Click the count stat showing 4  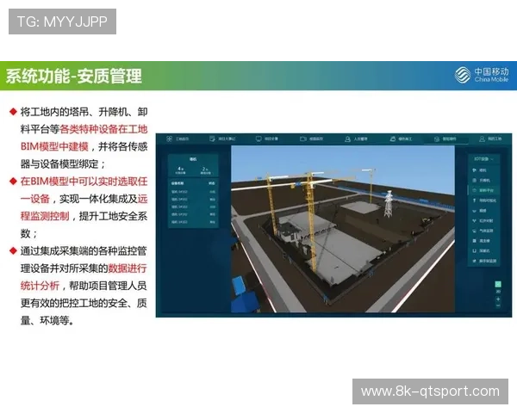coord(180,170)
